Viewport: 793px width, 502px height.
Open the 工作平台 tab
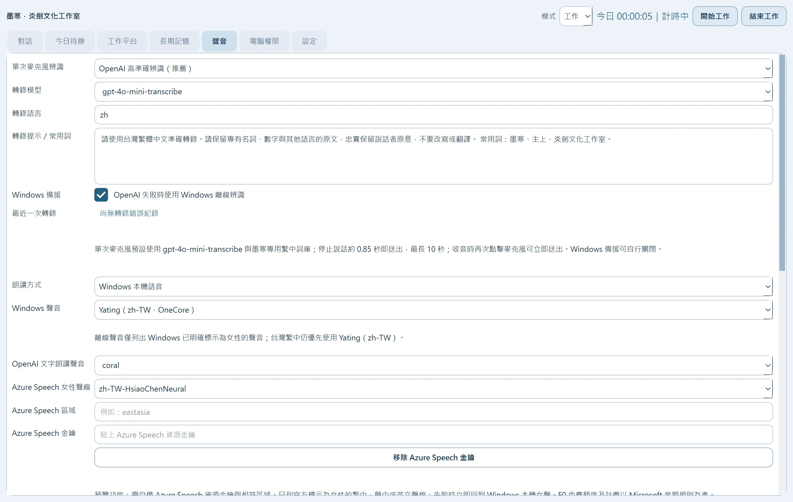point(122,41)
